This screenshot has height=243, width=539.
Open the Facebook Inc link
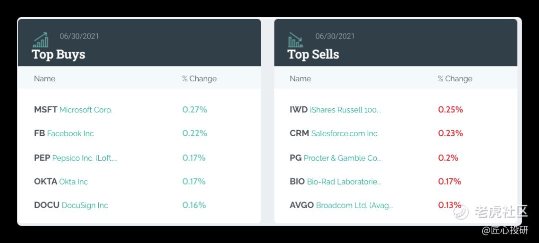pyautogui.click(x=70, y=133)
